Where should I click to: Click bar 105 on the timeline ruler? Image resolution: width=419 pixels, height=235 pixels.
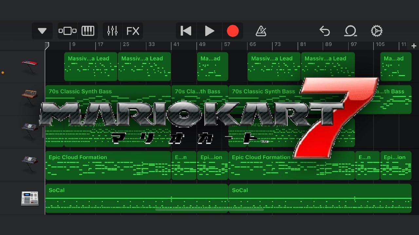point(380,44)
